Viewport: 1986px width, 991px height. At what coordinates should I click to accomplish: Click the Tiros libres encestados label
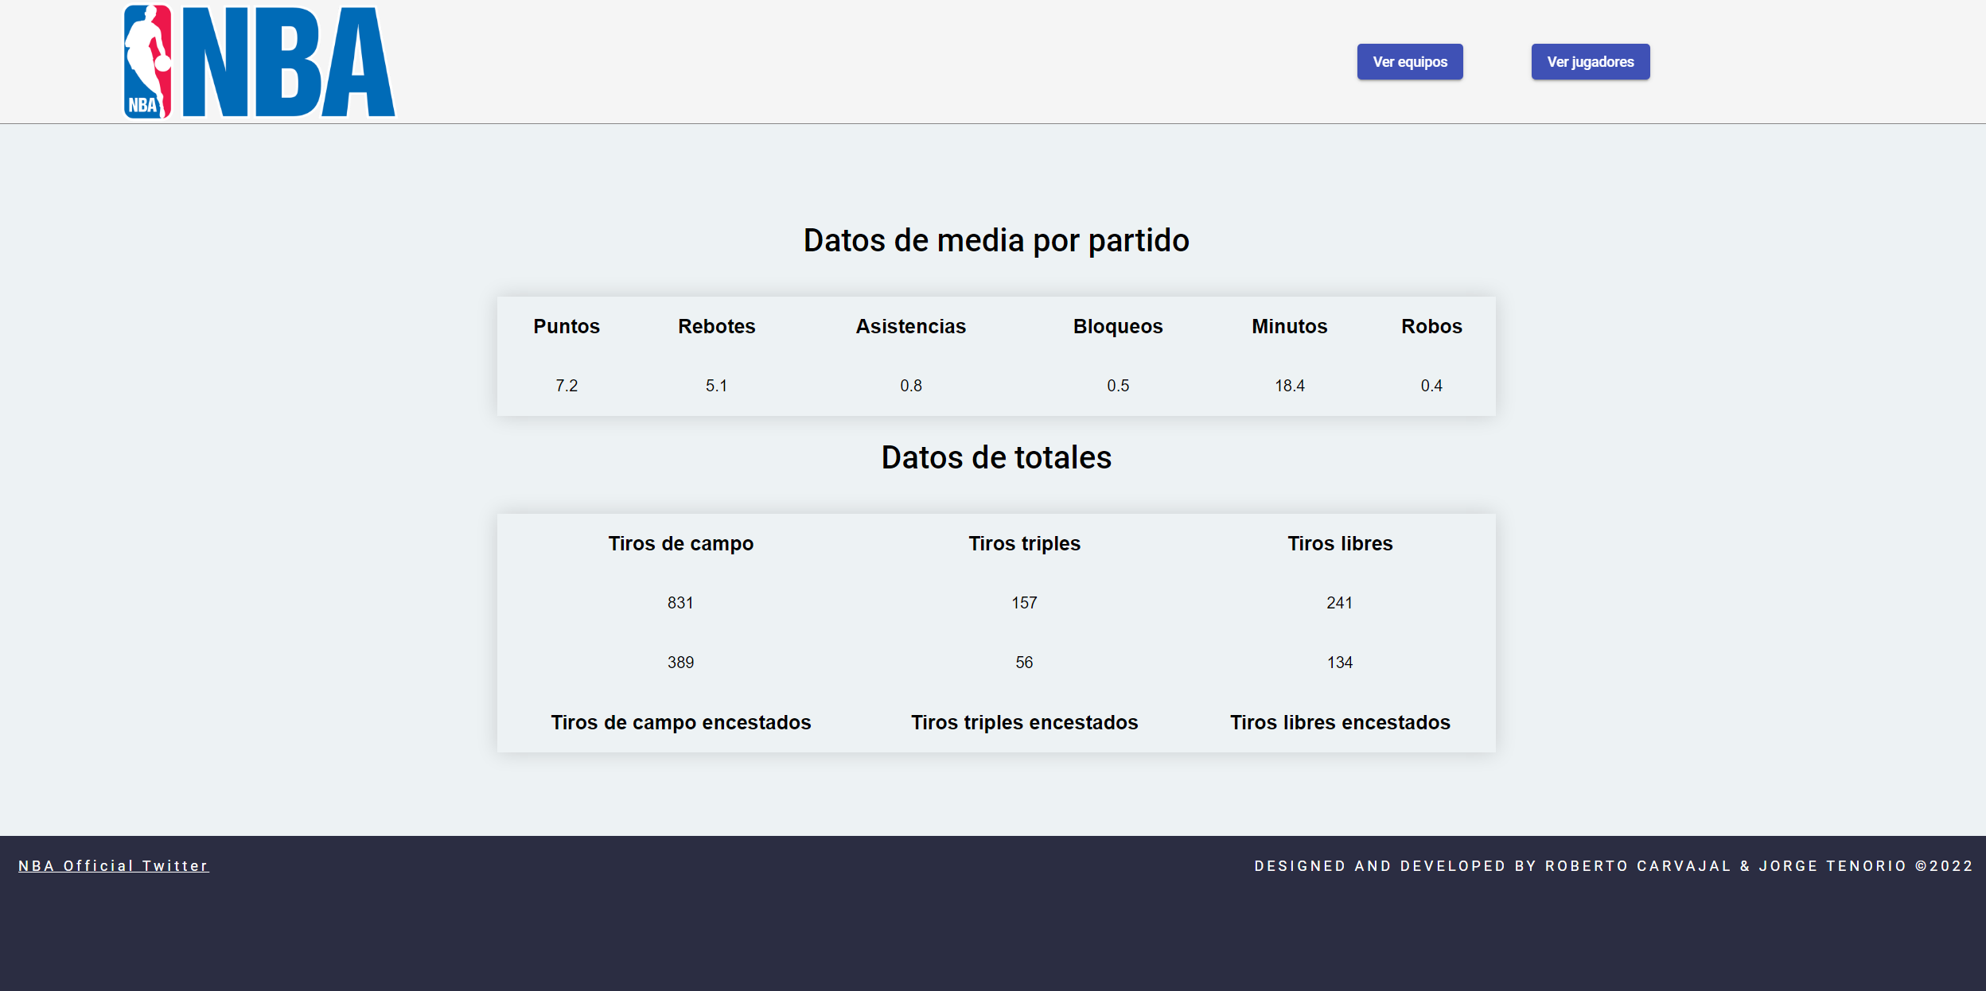(1340, 722)
